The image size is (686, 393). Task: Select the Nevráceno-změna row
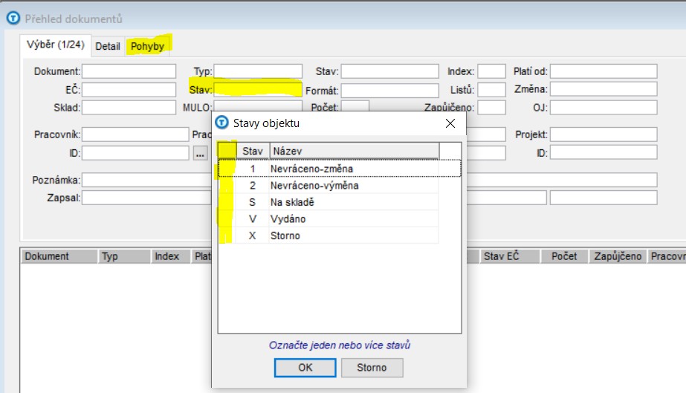pos(340,169)
